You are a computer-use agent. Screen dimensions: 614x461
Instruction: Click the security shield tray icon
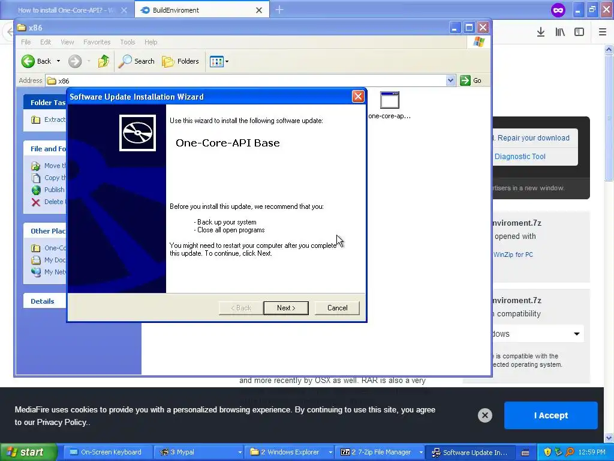coord(547,453)
